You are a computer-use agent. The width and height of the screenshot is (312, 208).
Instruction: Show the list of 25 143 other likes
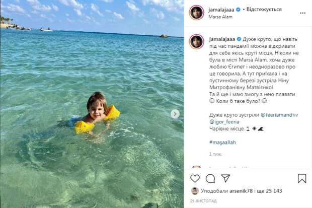pyautogui.click(x=271, y=191)
